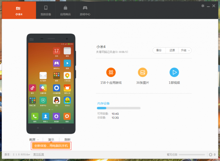Viewport: 220px width, 161px height.
Task: Expand the 截屏 screenshot dropdown arrow
Action: [38, 140]
